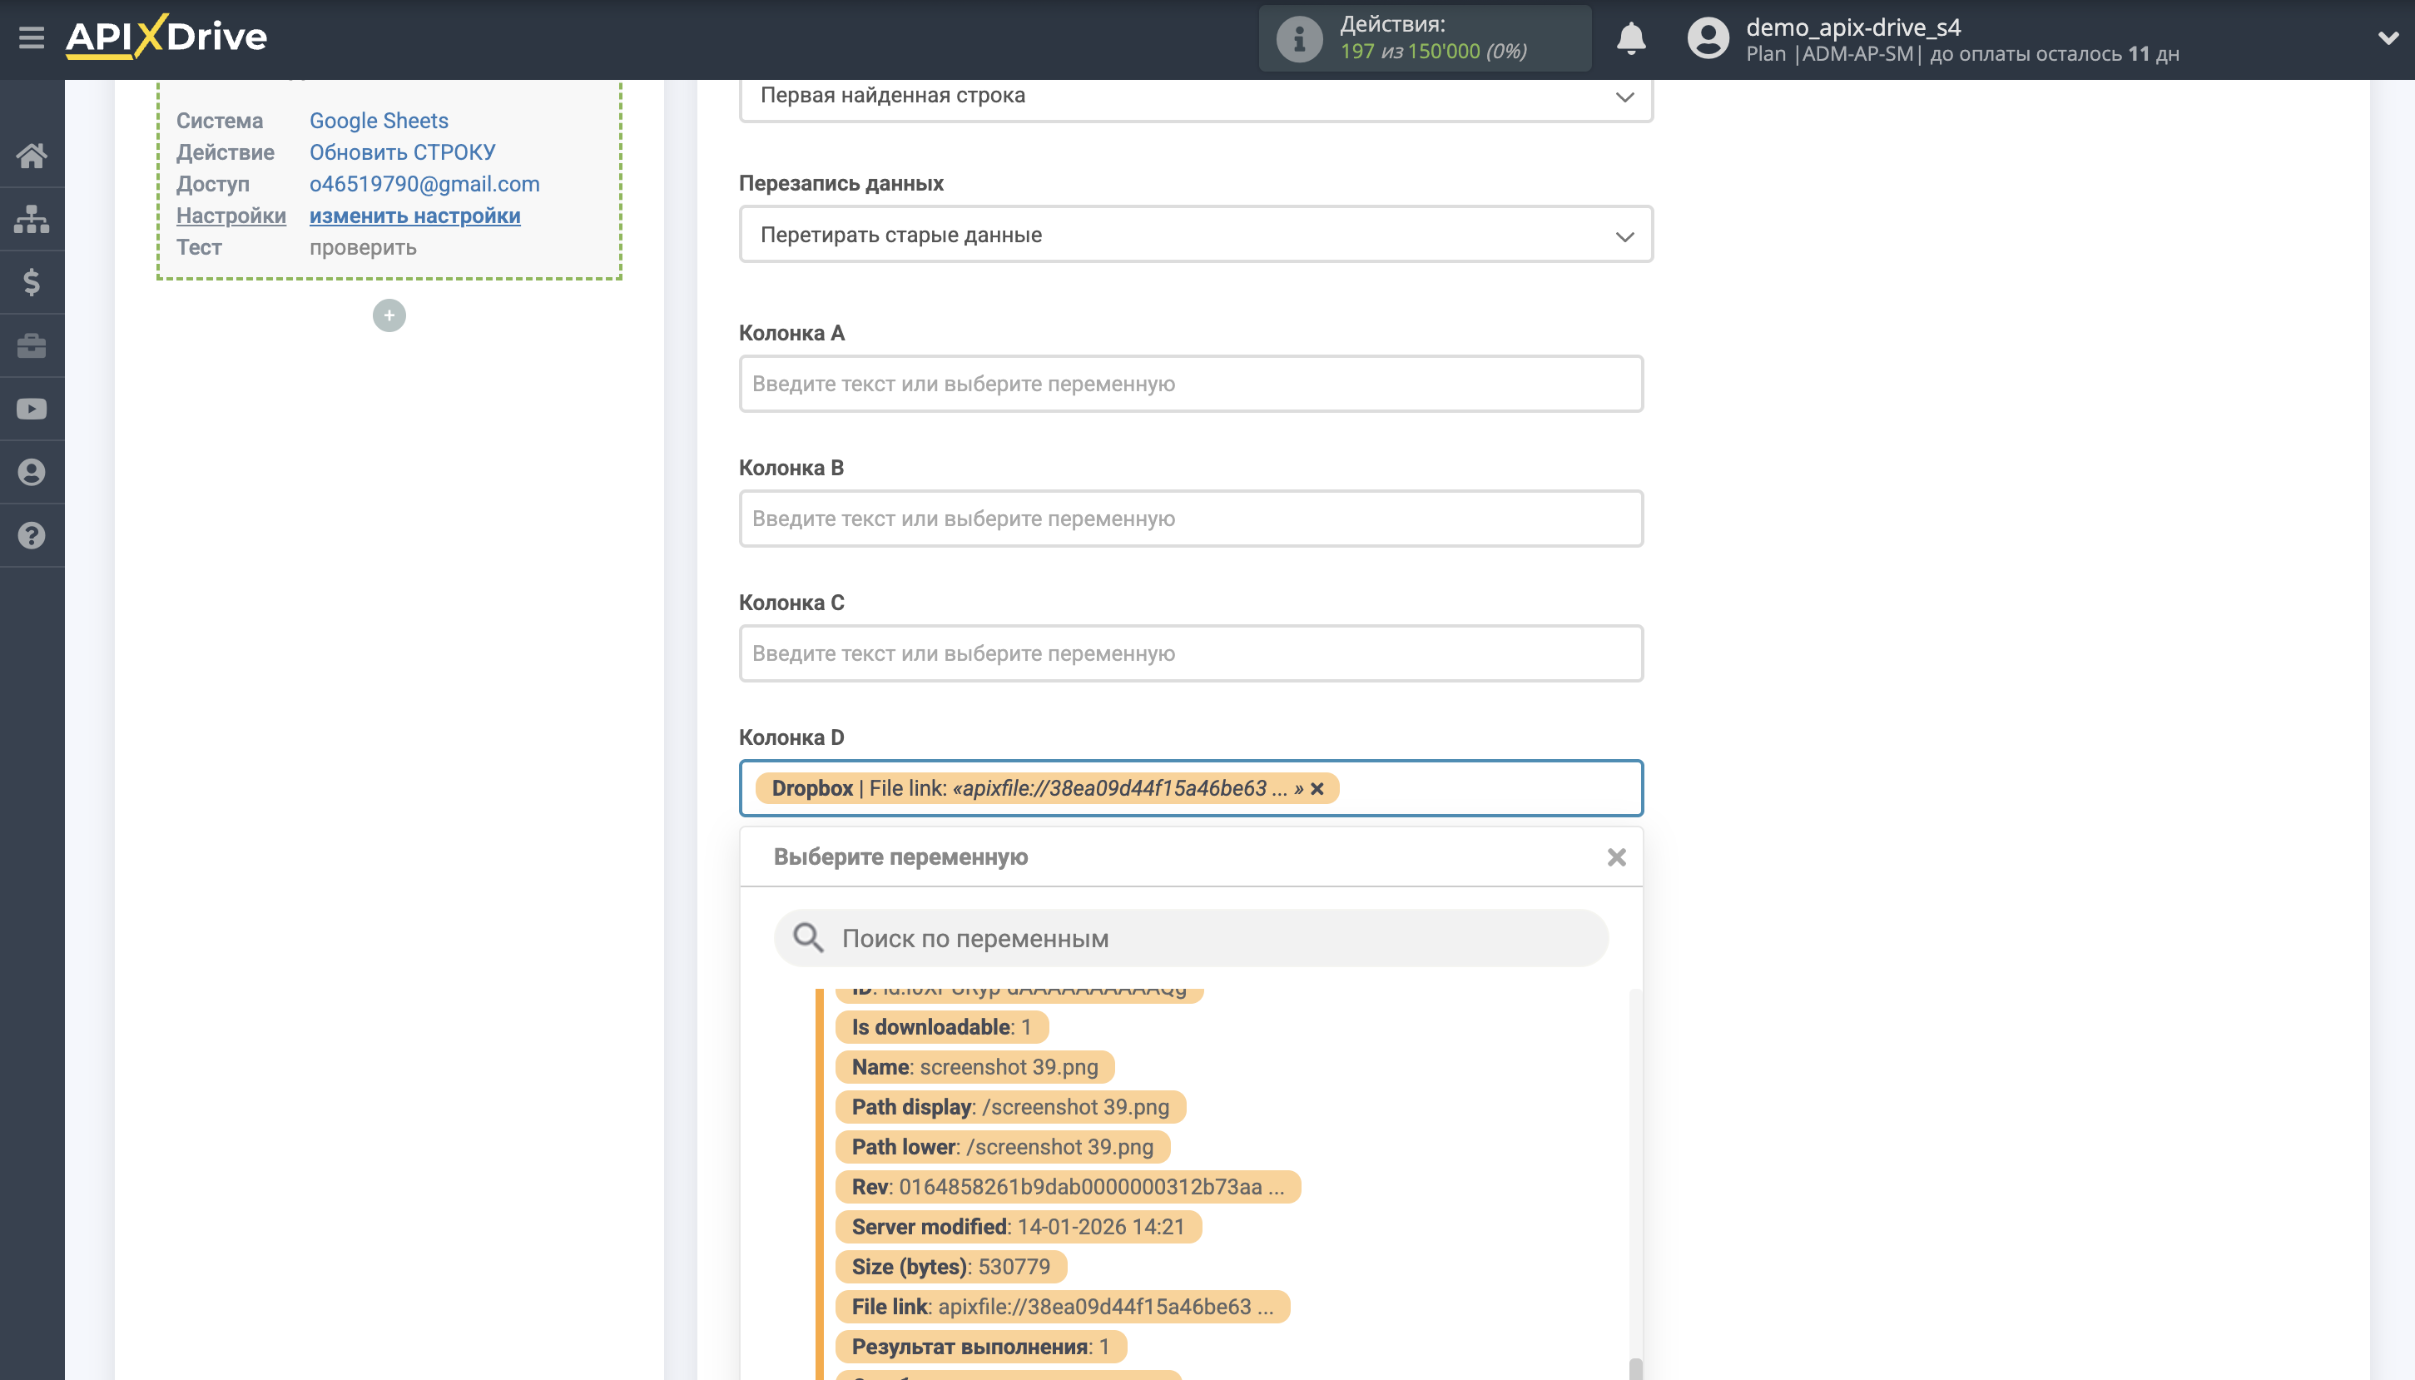The image size is (2415, 1380).
Task: Remove the Dropbox File link variable tag
Action: pos(1319,787)
